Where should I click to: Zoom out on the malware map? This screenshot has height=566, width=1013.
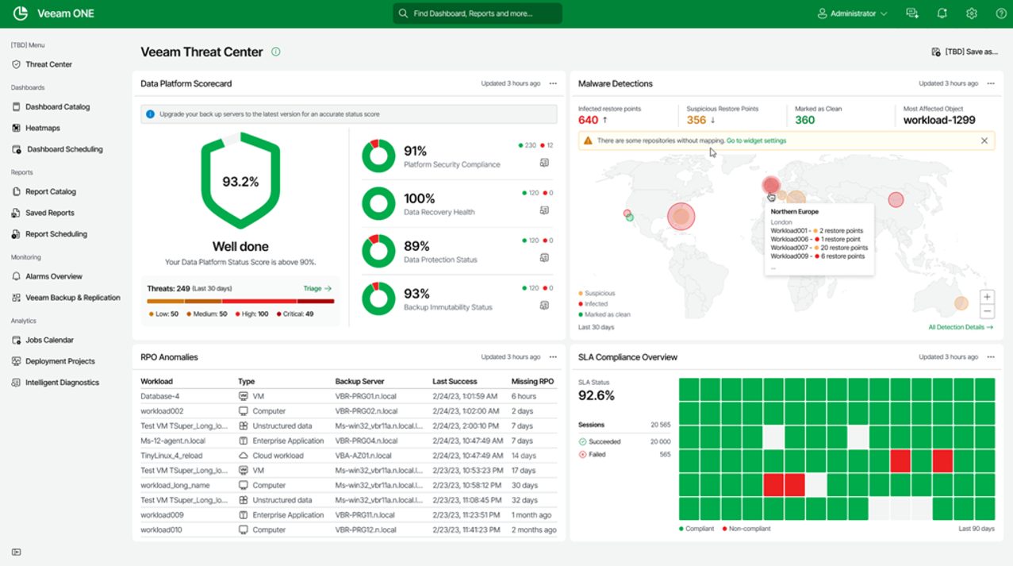(987, 311)
